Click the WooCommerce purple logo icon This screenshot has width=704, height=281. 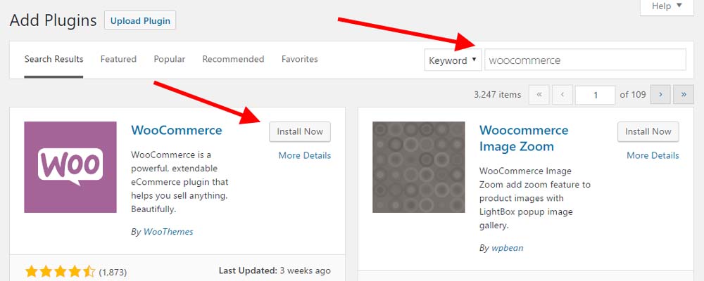pos(70,166)
